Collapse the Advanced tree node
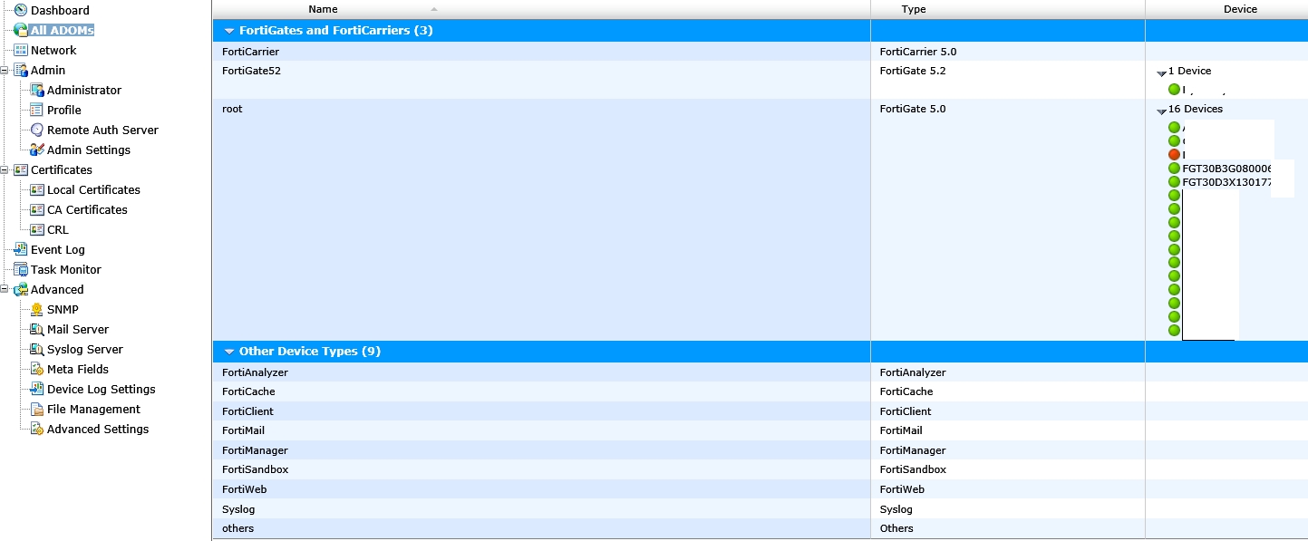The image size is (1308, 541). coord(5,289)
